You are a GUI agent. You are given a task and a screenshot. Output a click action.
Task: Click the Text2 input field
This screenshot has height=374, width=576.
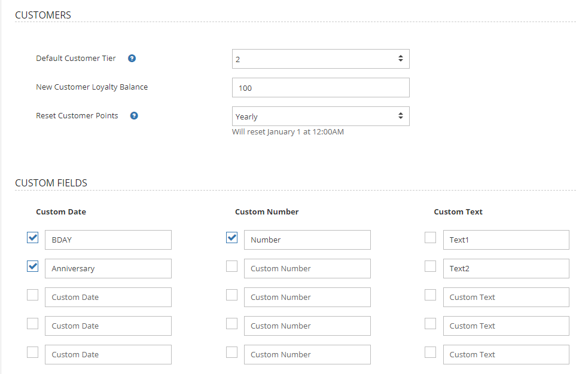coord(506,268)
